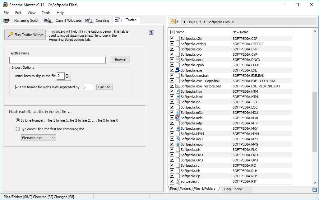The image size is (319, 200).
Task: Switch to the Folders tab
Action: [x=185, y=188]
